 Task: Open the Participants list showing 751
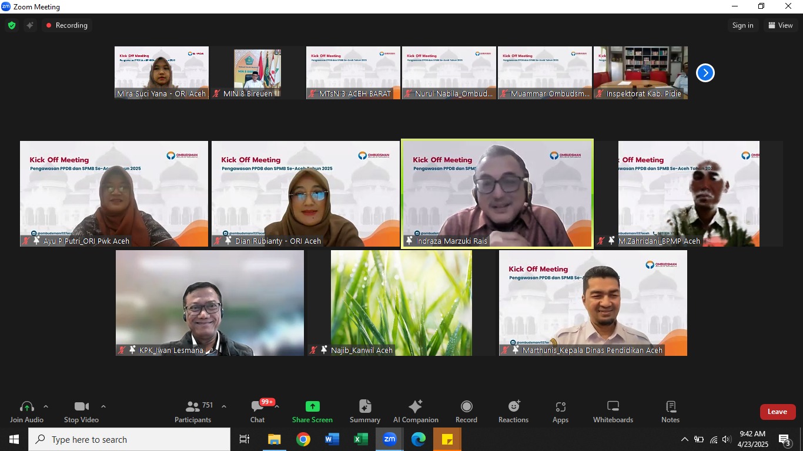click(x=193, y=407)
